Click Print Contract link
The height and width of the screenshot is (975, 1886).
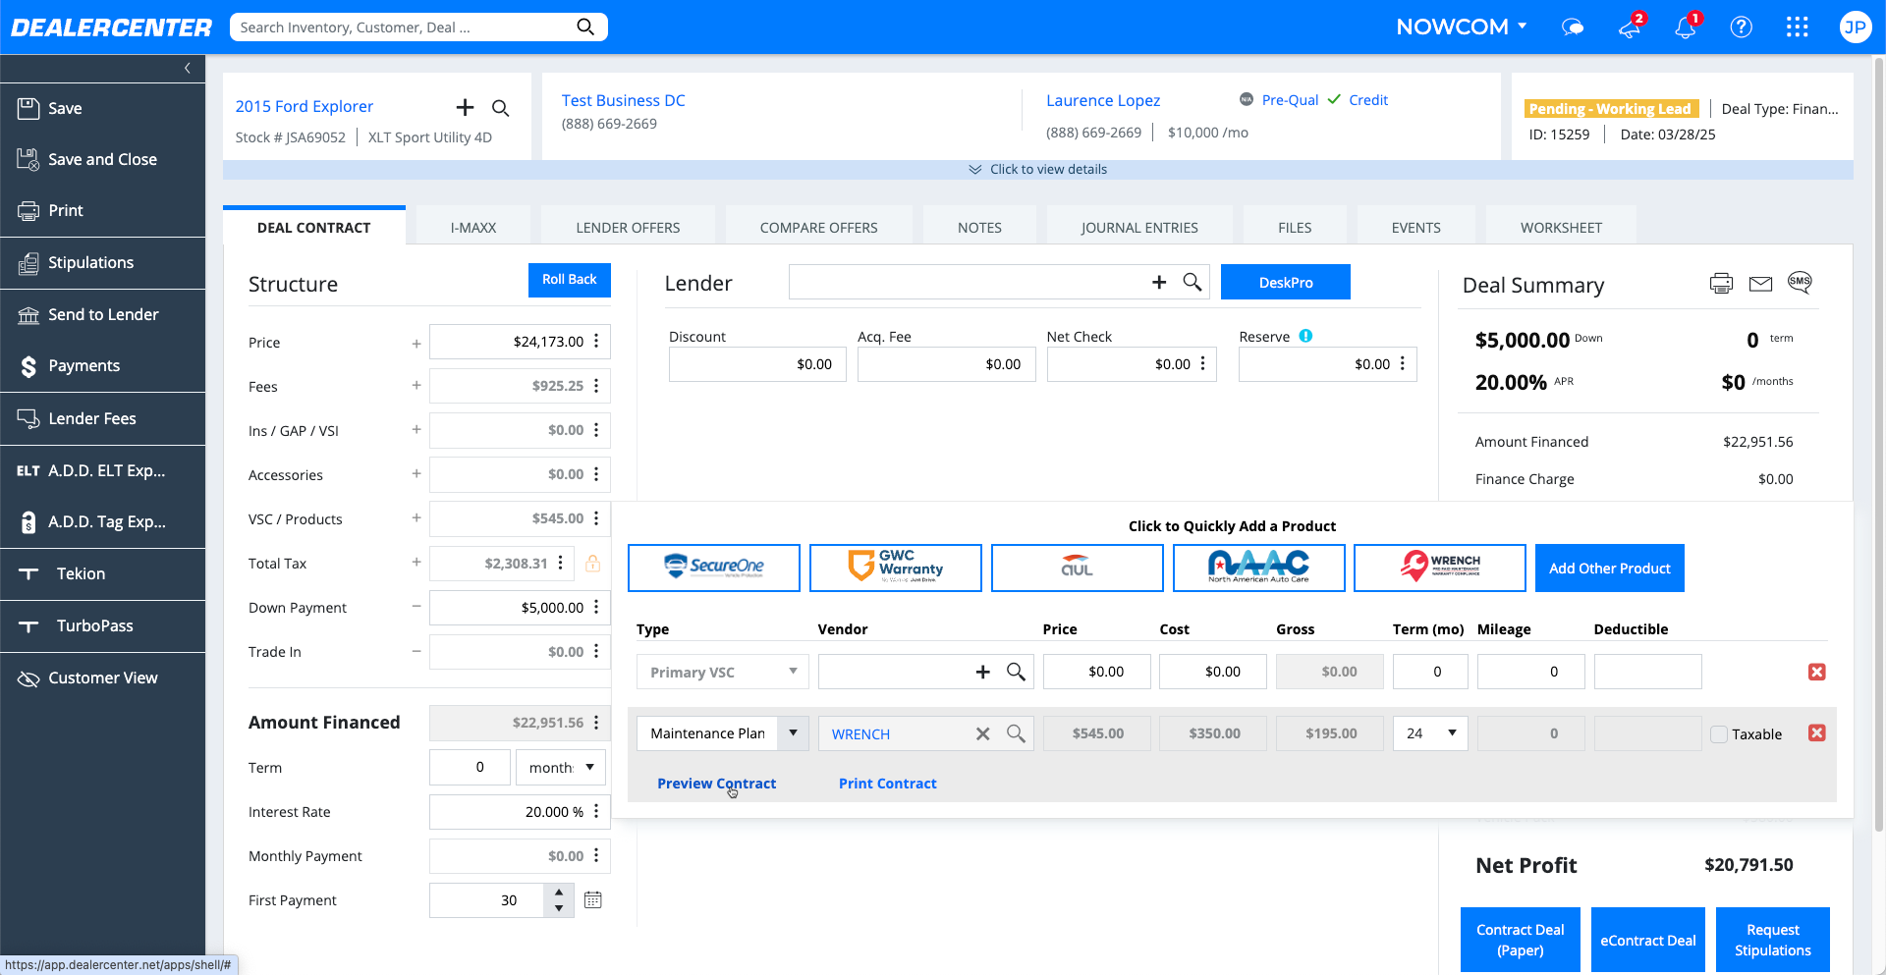tap(888, 784)
